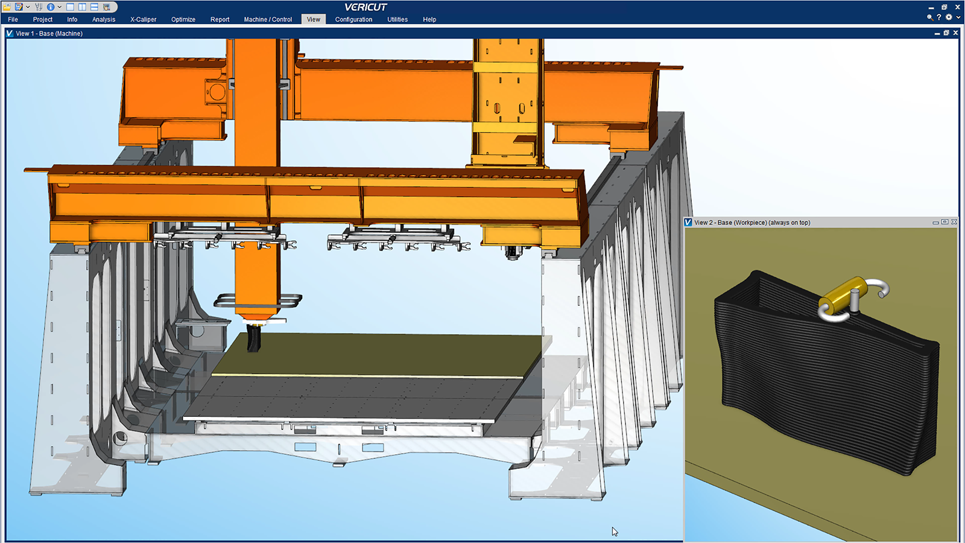Click the blue Info icon
965x543 pixels.
point(51,7)
